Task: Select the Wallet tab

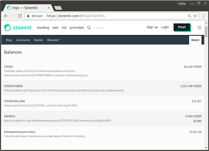Action: 195,40
